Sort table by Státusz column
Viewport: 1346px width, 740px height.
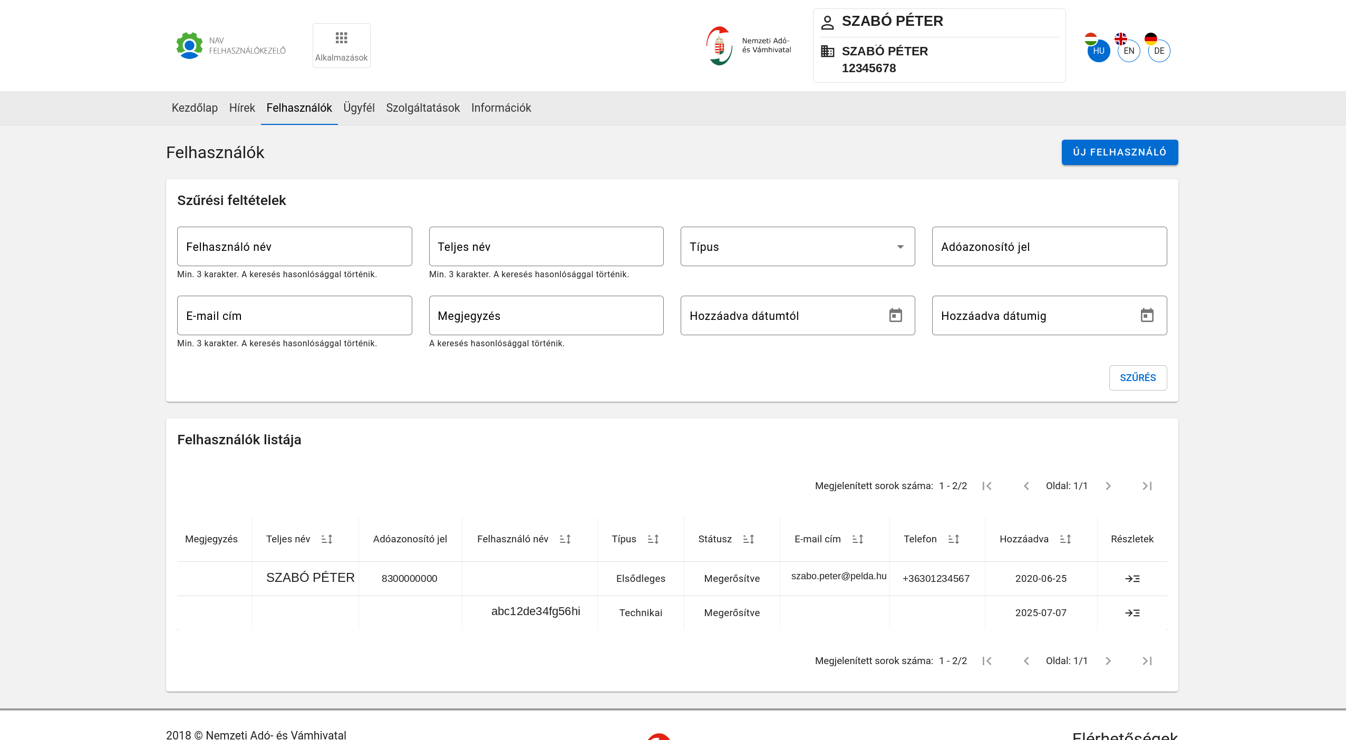coord(749,539)
